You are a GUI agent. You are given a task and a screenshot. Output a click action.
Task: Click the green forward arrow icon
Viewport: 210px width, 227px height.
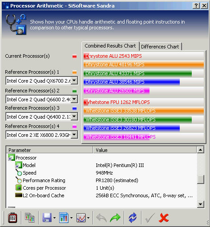click(115, 218)
